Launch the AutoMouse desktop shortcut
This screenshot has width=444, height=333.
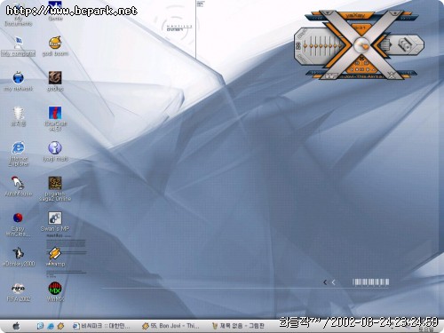[x=18, y=186]
